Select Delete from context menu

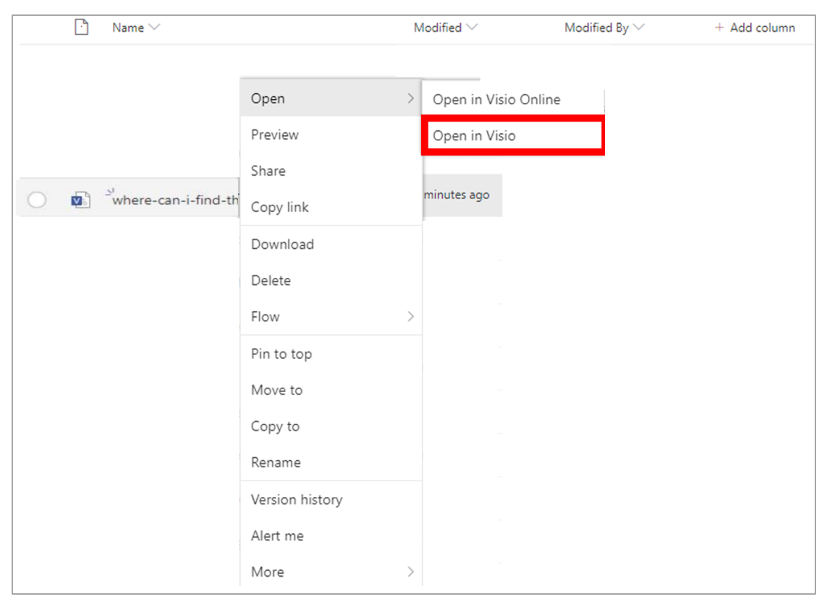[331, 281]
